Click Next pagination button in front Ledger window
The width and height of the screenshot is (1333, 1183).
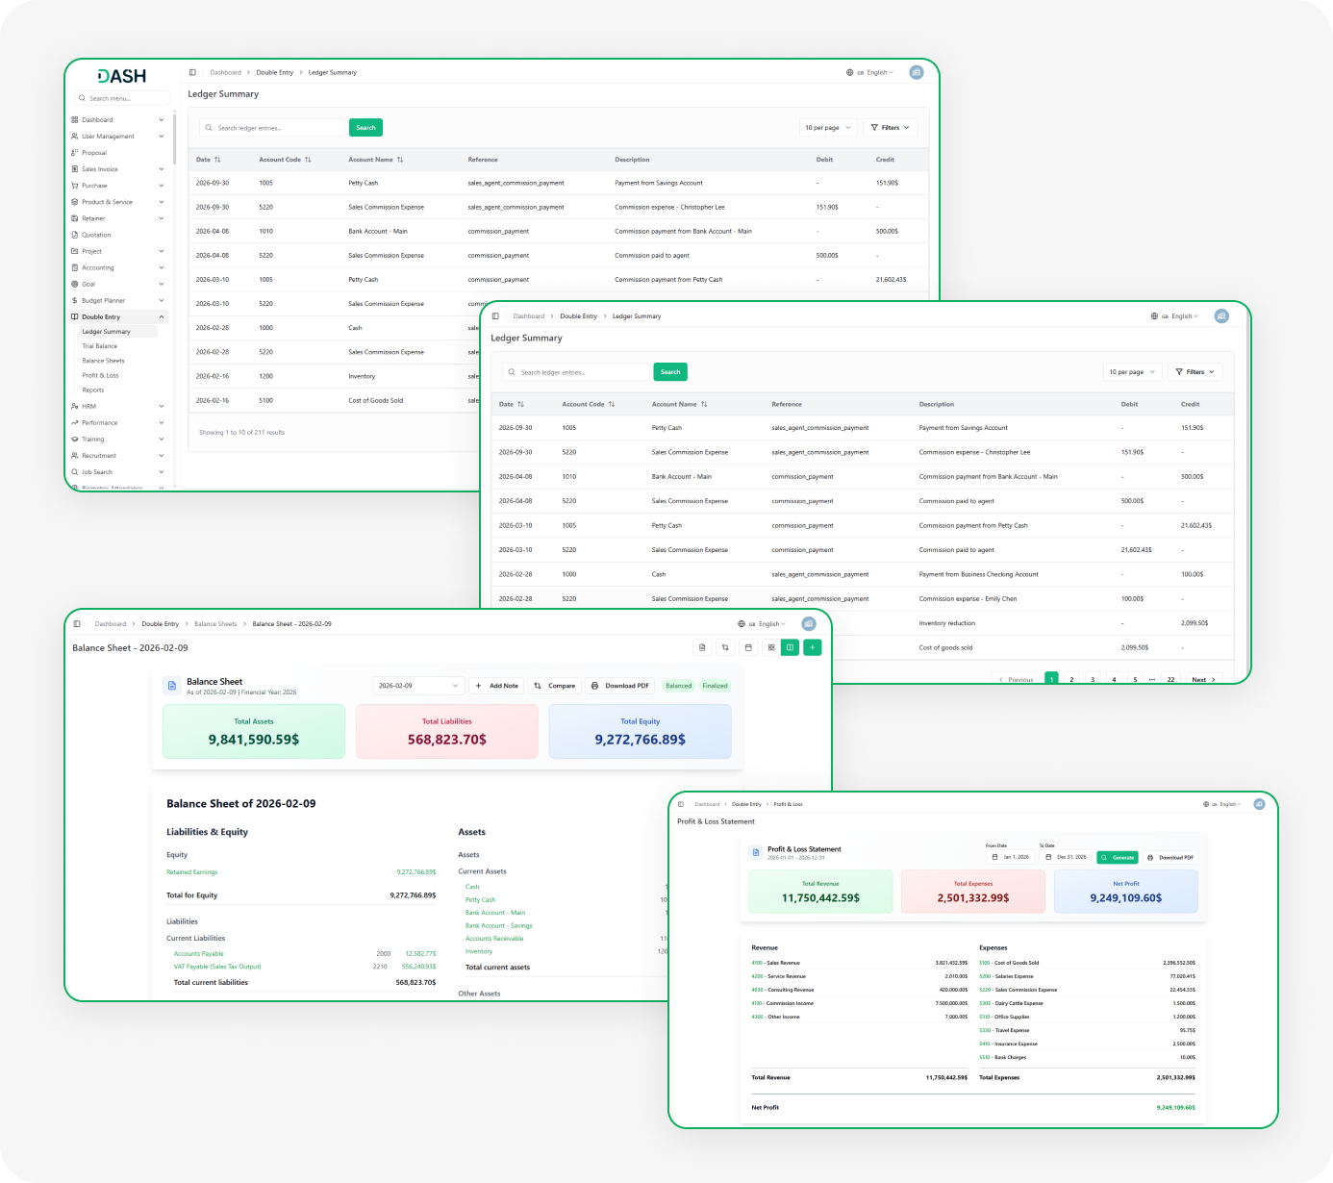pos(1203,679)
